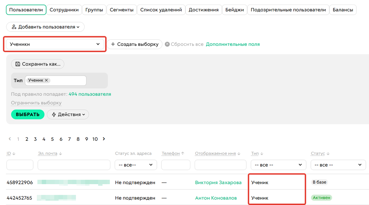Click the ID filter input field
369x205 pixels.
(x=20, y=165)
